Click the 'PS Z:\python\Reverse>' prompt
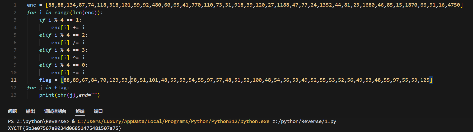This screenshot has height=132, width=473. click(x=38, y=121)
